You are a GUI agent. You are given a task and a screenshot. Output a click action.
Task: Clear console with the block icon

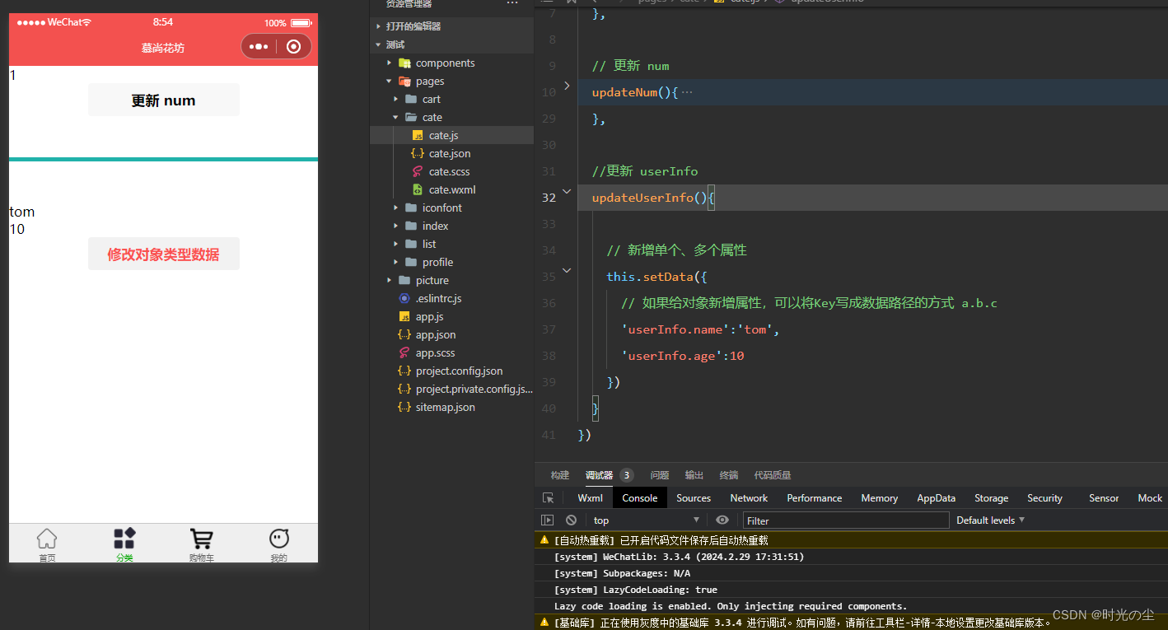(571, 520)
